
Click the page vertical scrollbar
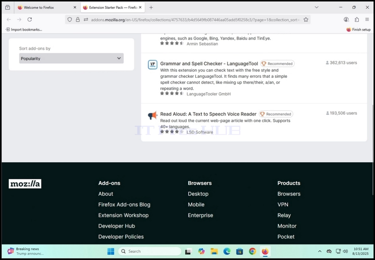[x=372, y=150]
